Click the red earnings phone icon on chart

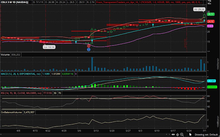(89, 46)
